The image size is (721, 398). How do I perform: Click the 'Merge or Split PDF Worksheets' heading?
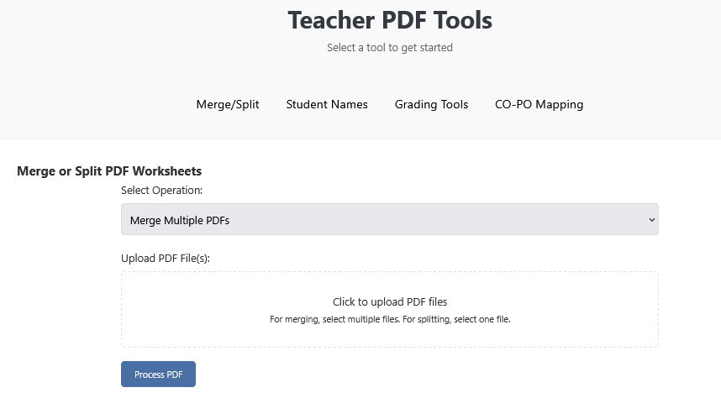click(x=109, y=171)
